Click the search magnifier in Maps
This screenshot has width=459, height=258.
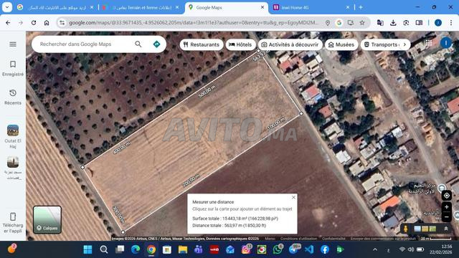click(x=138, y=44)
